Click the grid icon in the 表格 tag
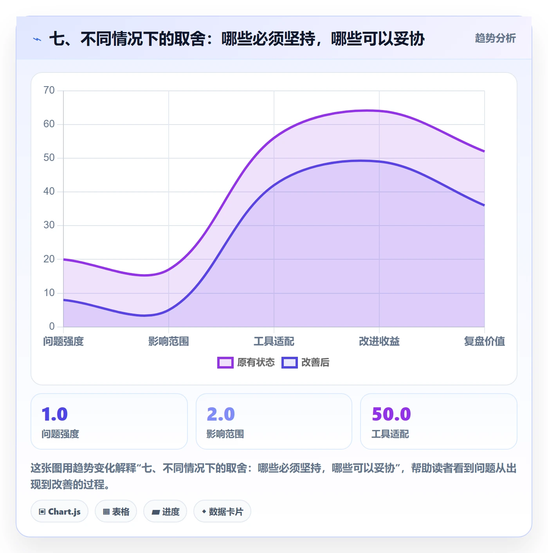This screenshot has width=548, height=553. pos(106,512)
